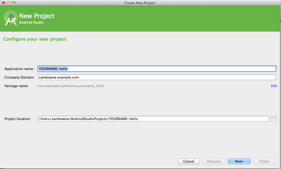The height and width of the screenshot is (169, 281).
Task: Click the grayed-out Previous button
Action: 214,161
